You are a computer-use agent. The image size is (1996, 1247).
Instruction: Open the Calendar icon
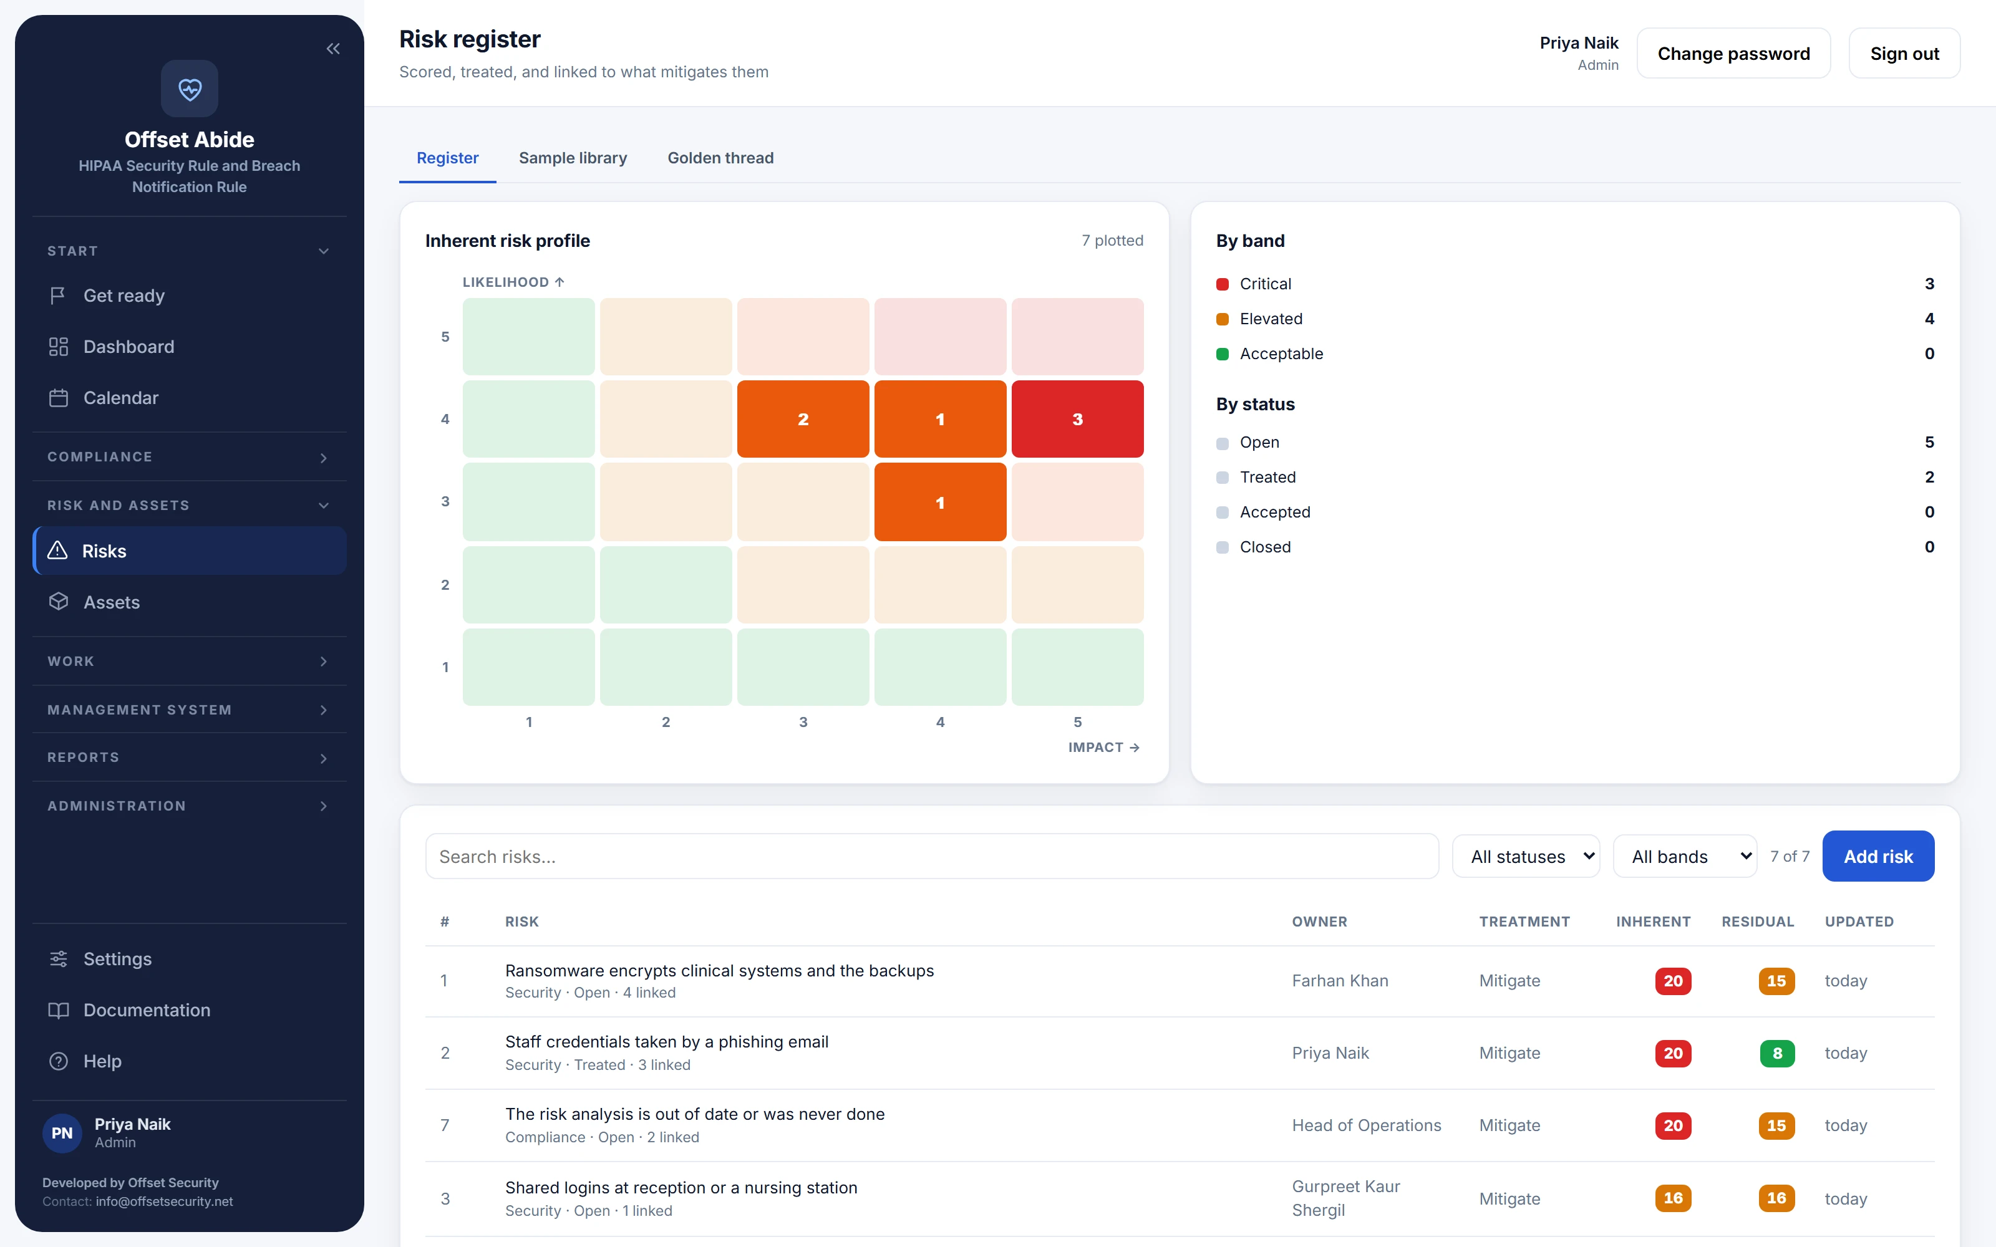[x=58, y=398]
